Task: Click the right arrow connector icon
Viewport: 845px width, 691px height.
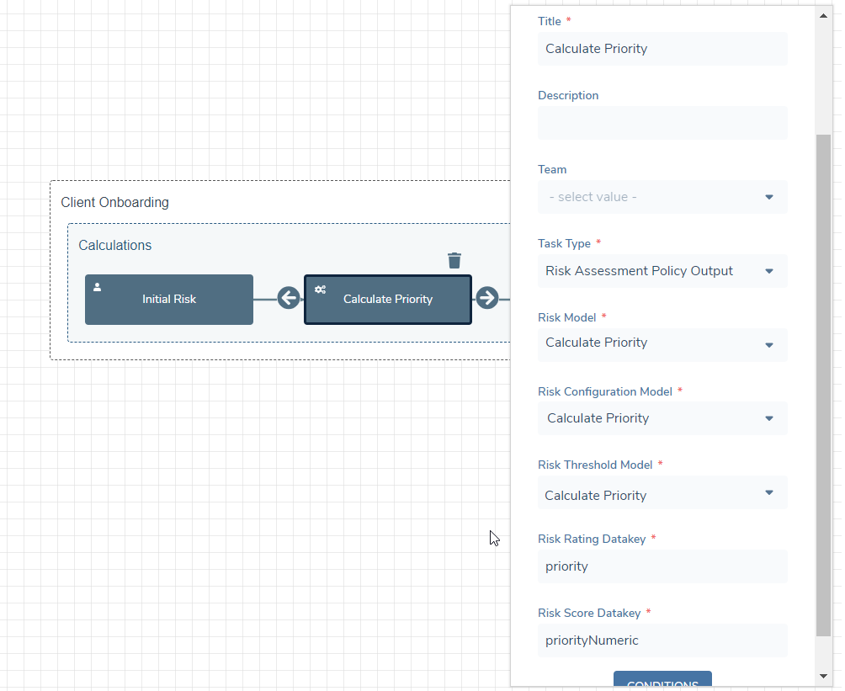Action: [486, 298]
